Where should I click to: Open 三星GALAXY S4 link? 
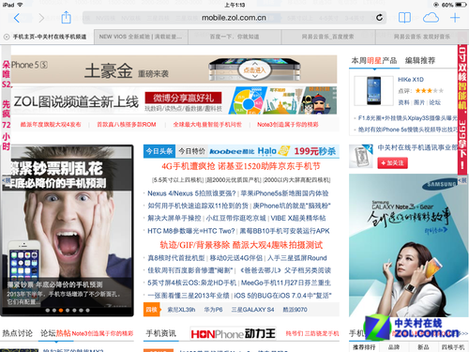tap(252, 310)
